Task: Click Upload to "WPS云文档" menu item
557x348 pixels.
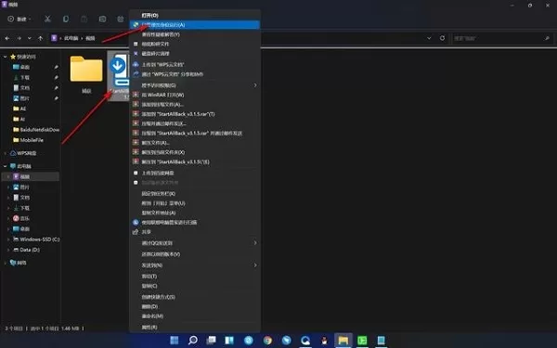Action: point(195,65)
